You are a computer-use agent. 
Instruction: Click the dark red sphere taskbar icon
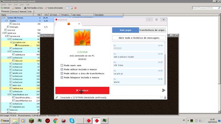[64, 121]
